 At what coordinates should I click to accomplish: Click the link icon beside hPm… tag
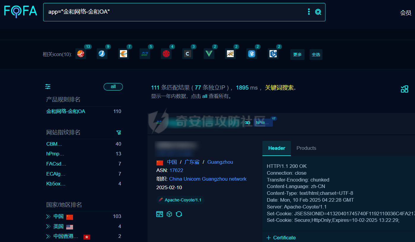[x=248, y=122]
